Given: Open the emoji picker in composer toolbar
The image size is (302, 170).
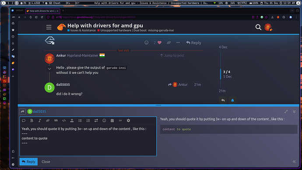Looking at the screenshot, I should [x=104, y=120].
